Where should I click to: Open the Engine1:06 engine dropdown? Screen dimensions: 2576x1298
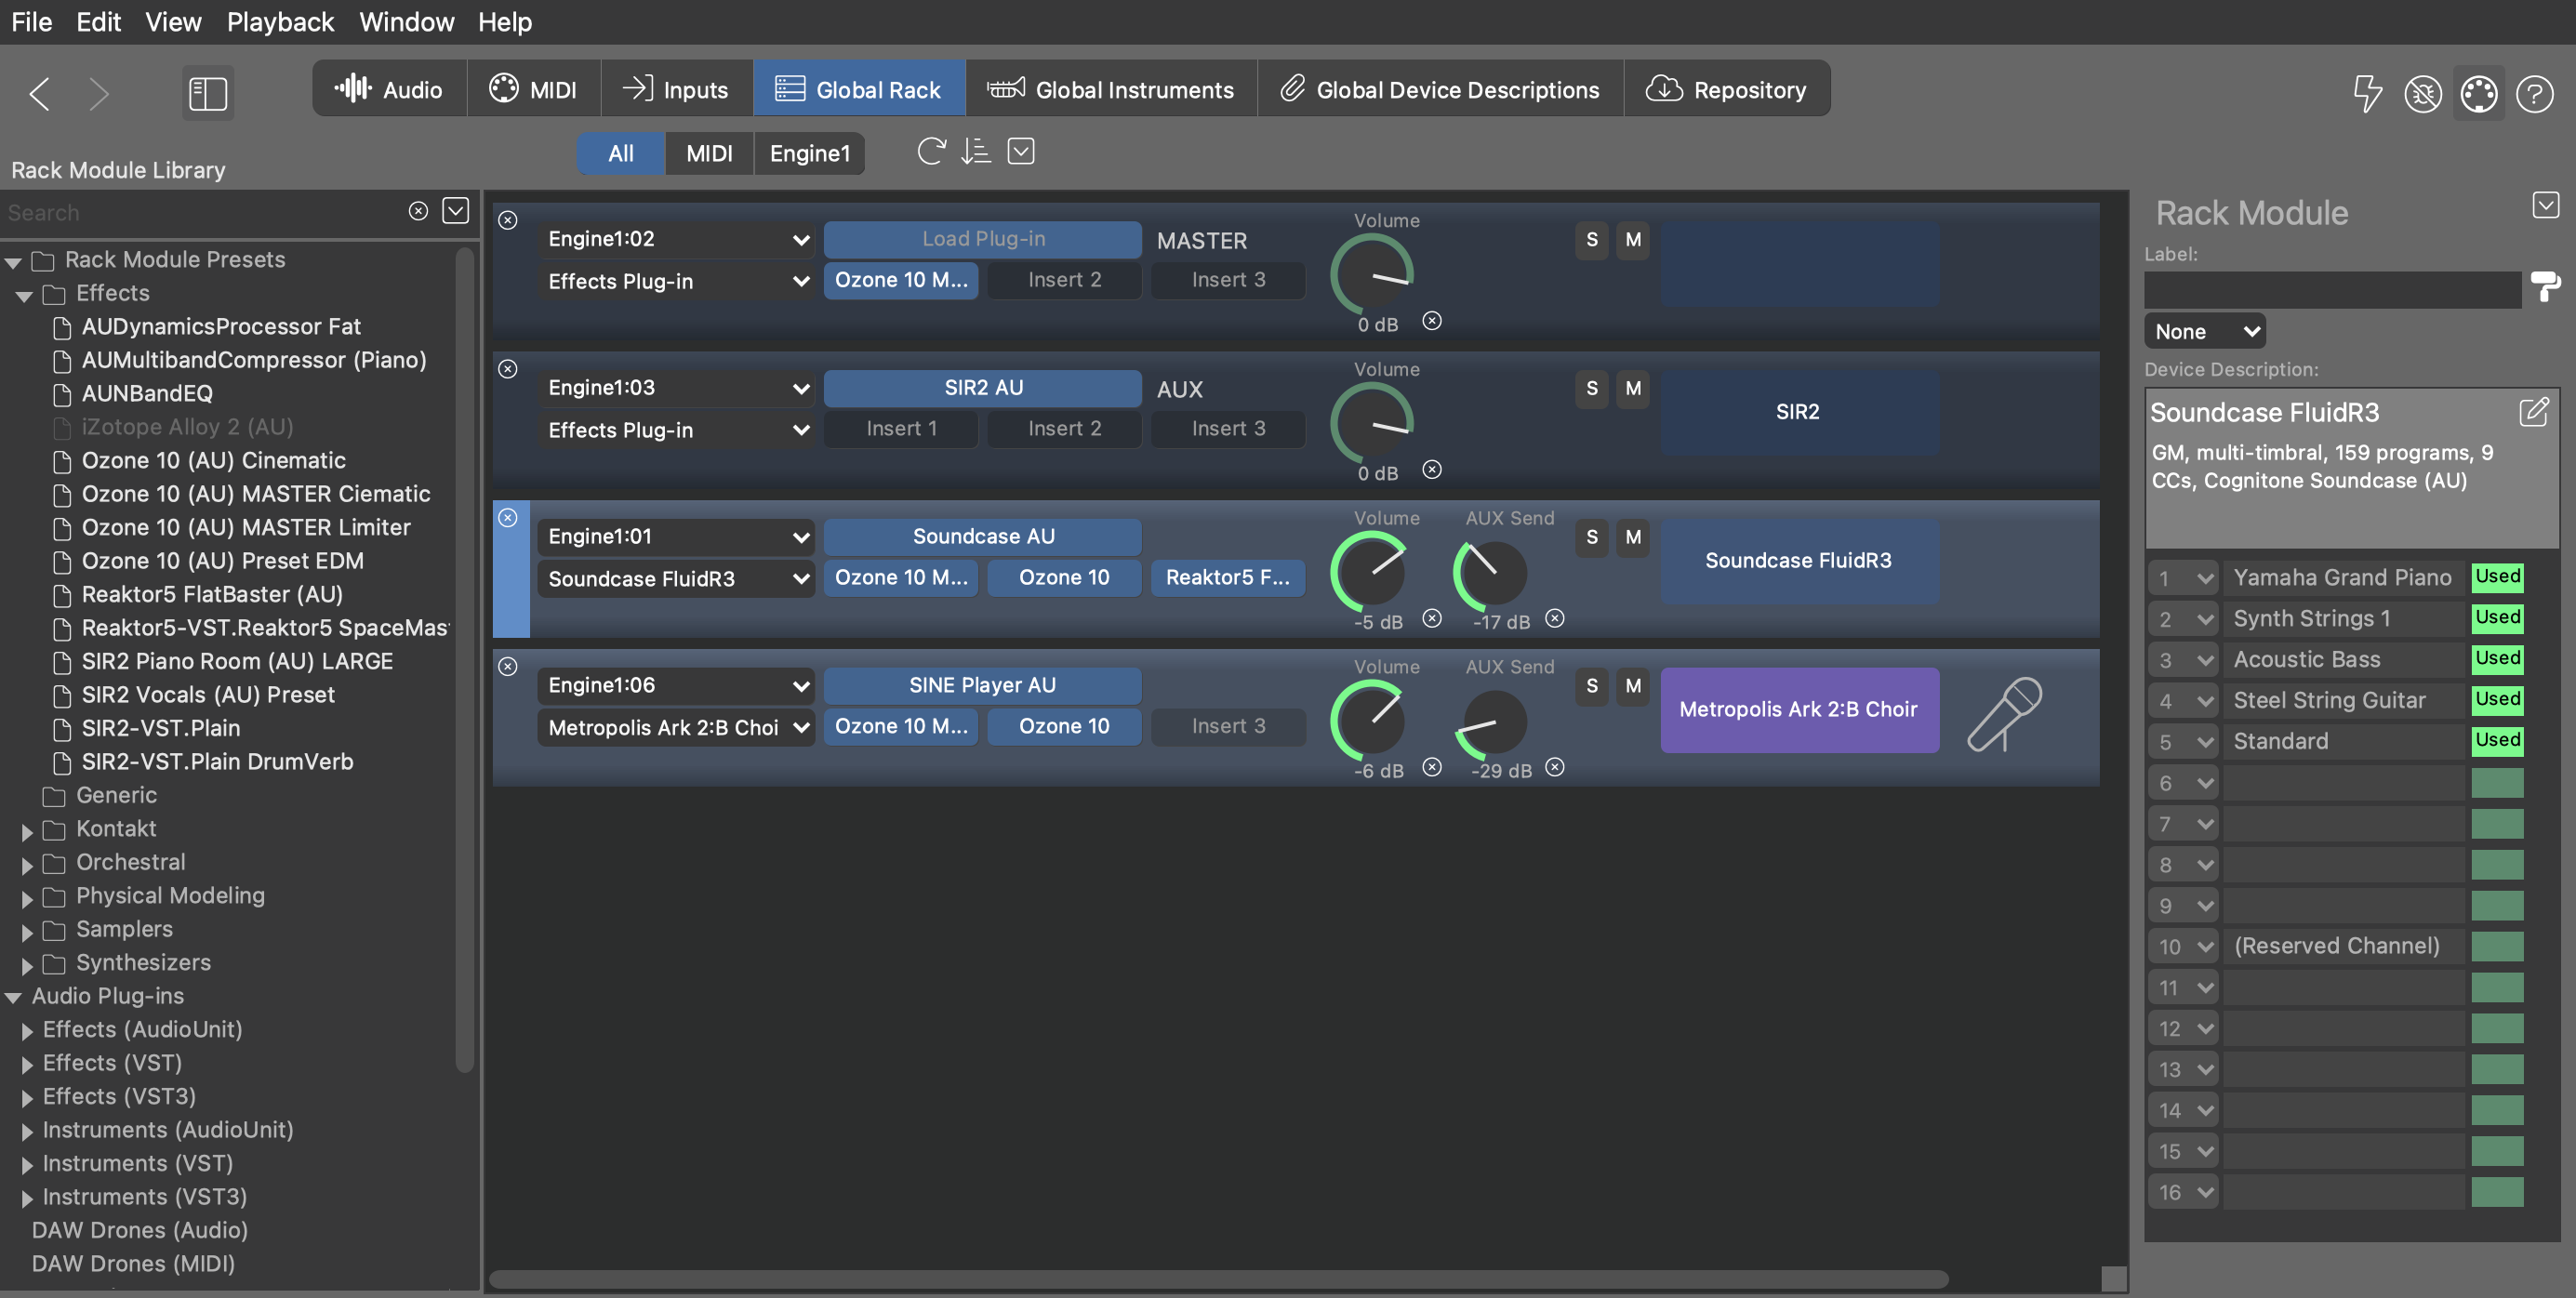pyautogui.click(x=676, y=685)
